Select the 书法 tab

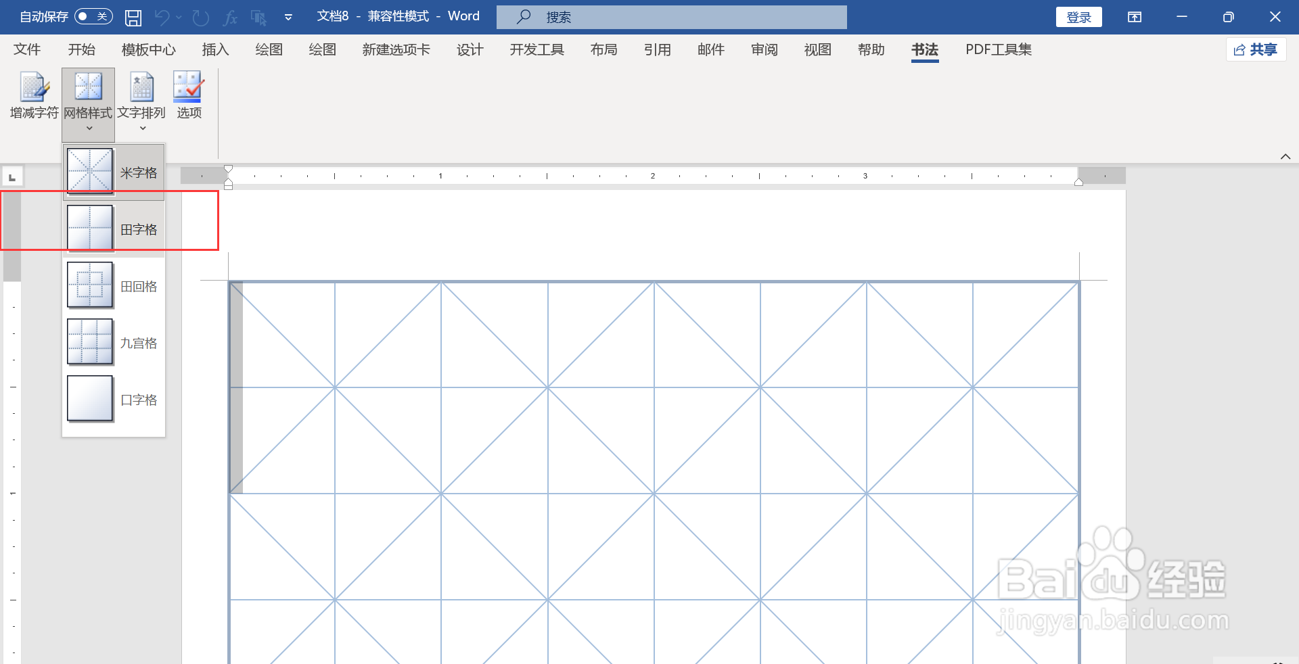point(924,49)
